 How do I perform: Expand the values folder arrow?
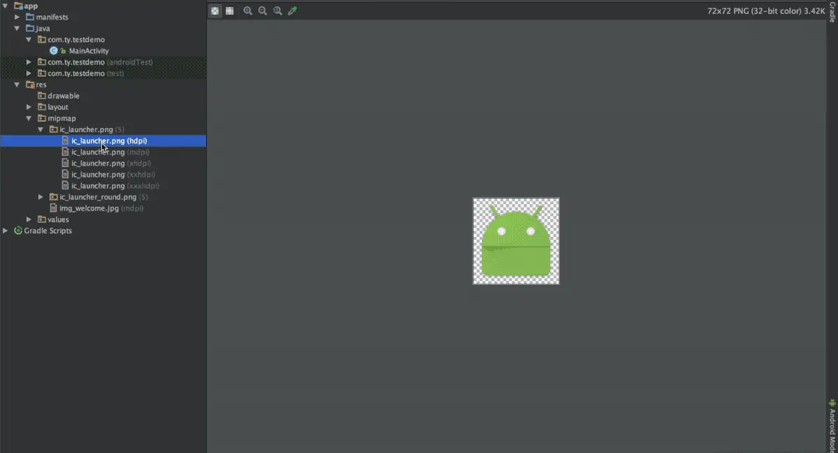[x=29, y=220]
